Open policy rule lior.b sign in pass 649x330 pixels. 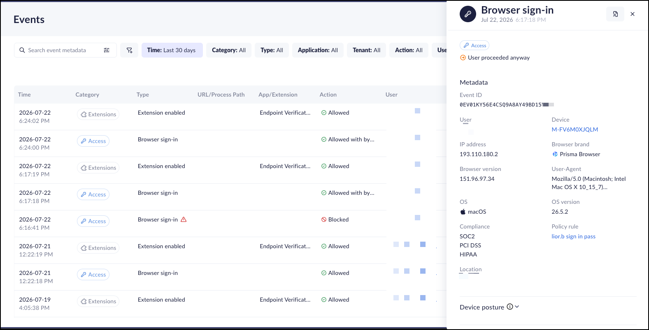[573, 236]
